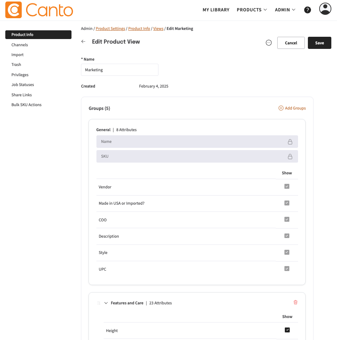Click the Cancel button
337x340 pixels.
[x=291, y=43]
